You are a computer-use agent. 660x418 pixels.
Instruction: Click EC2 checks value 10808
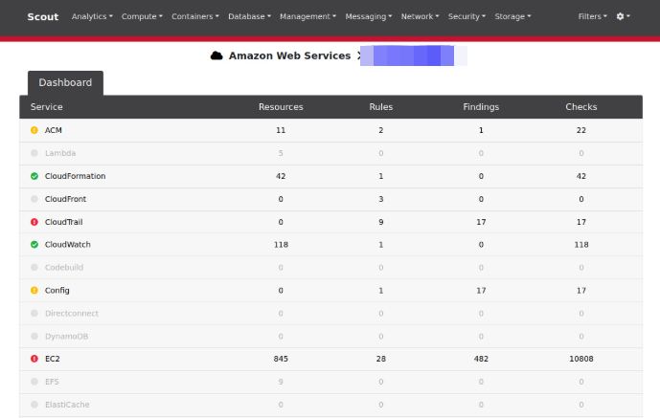[581, 359]
